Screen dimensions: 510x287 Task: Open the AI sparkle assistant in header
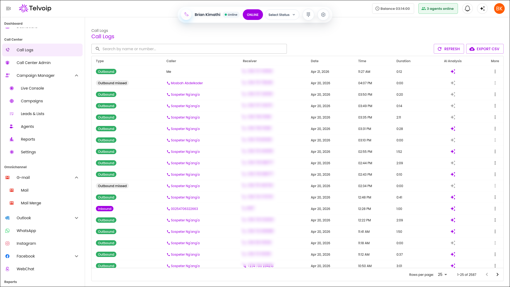click(x=482, y=9)
